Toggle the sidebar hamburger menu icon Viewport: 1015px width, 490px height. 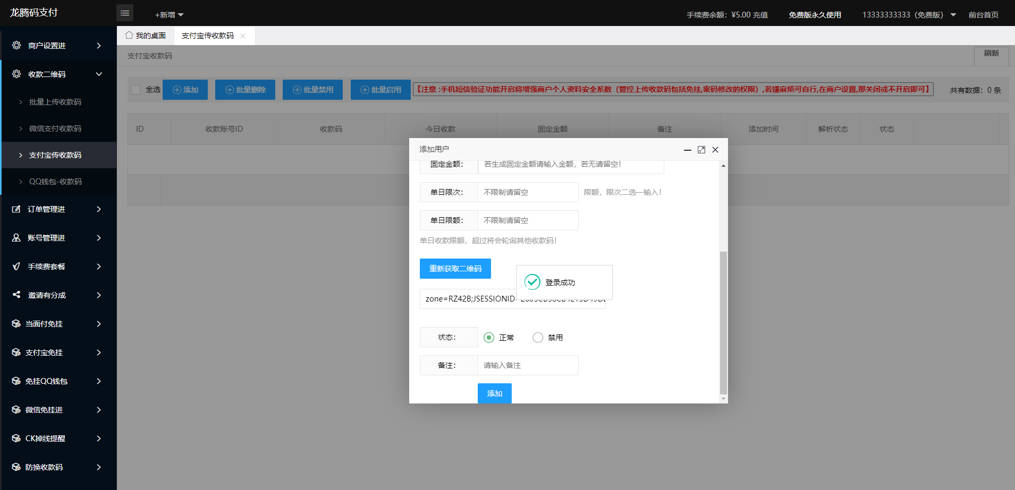pyautogui.click(x=125, y=12)
